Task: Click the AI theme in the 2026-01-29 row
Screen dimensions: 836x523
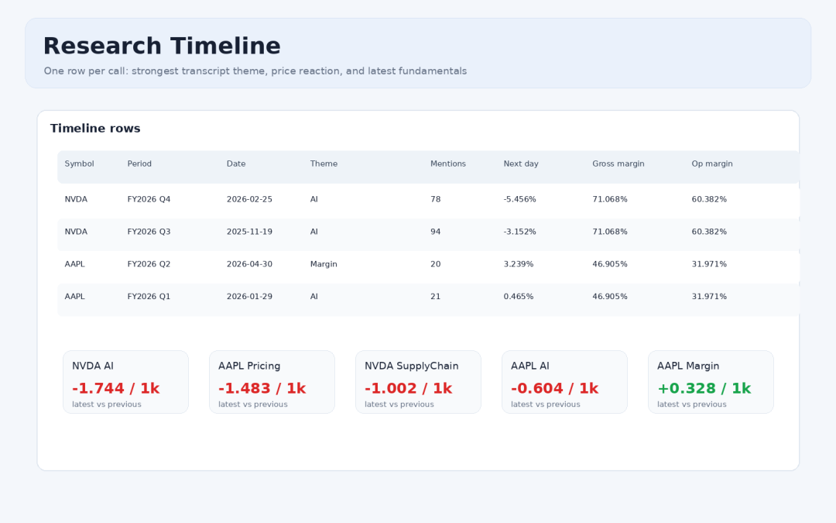Action: click(314, 296)
